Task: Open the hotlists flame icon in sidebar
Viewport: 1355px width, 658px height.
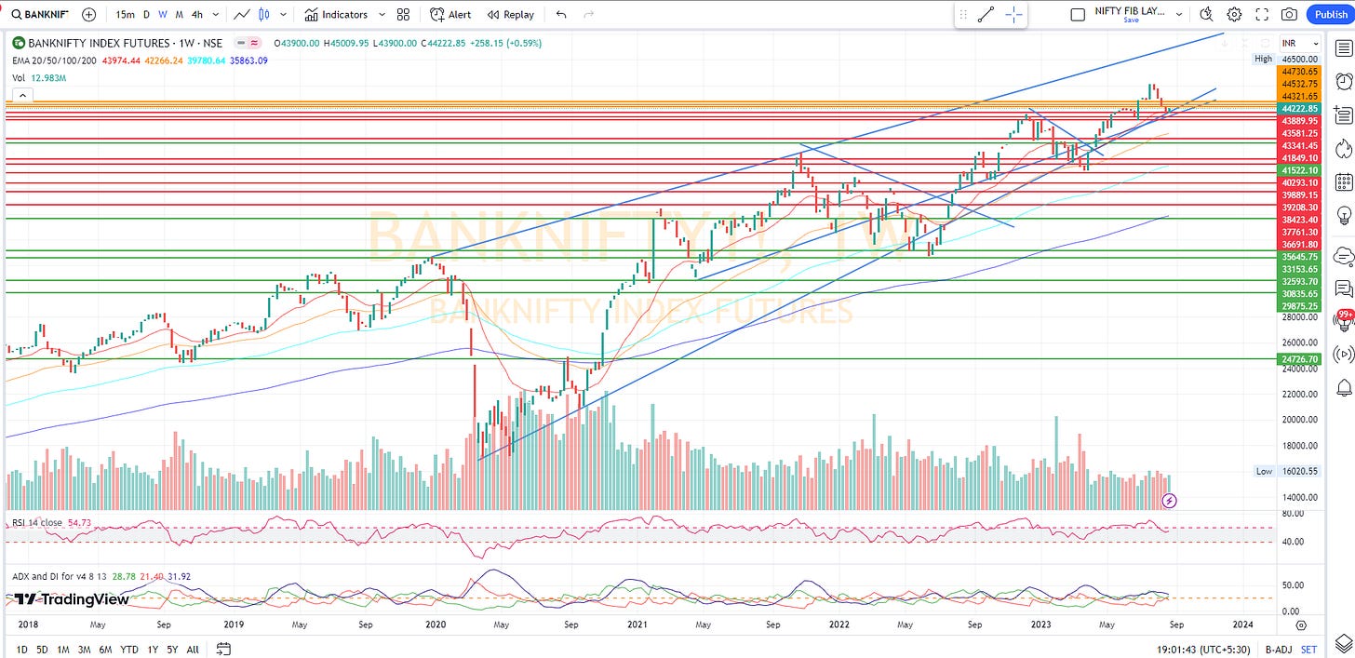Action: pos(1343,149)
